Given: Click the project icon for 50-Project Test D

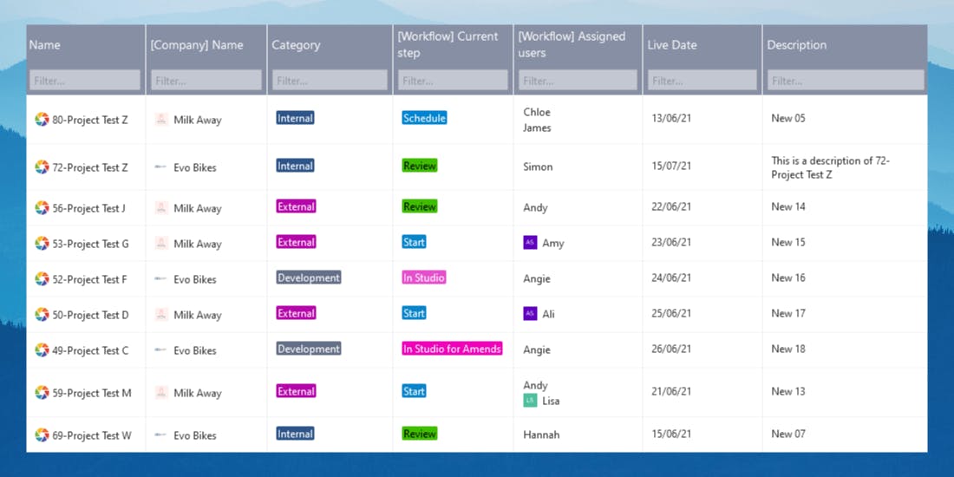Looking at the screenshot, I should pos(42,315).
